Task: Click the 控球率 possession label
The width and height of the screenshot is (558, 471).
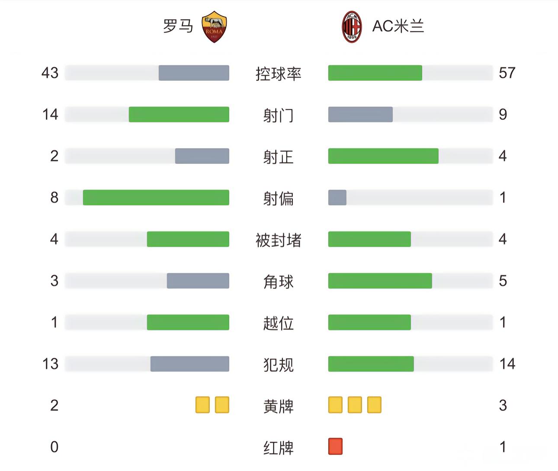Action: (278, 74)
